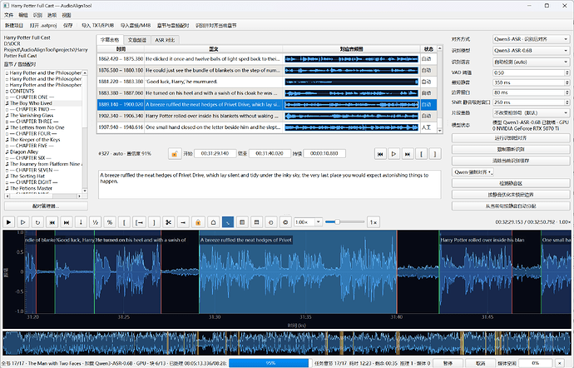The width and height of the screenshot is (574, 368).
Task: Click the playback speed slider
Action: point(344,222)
